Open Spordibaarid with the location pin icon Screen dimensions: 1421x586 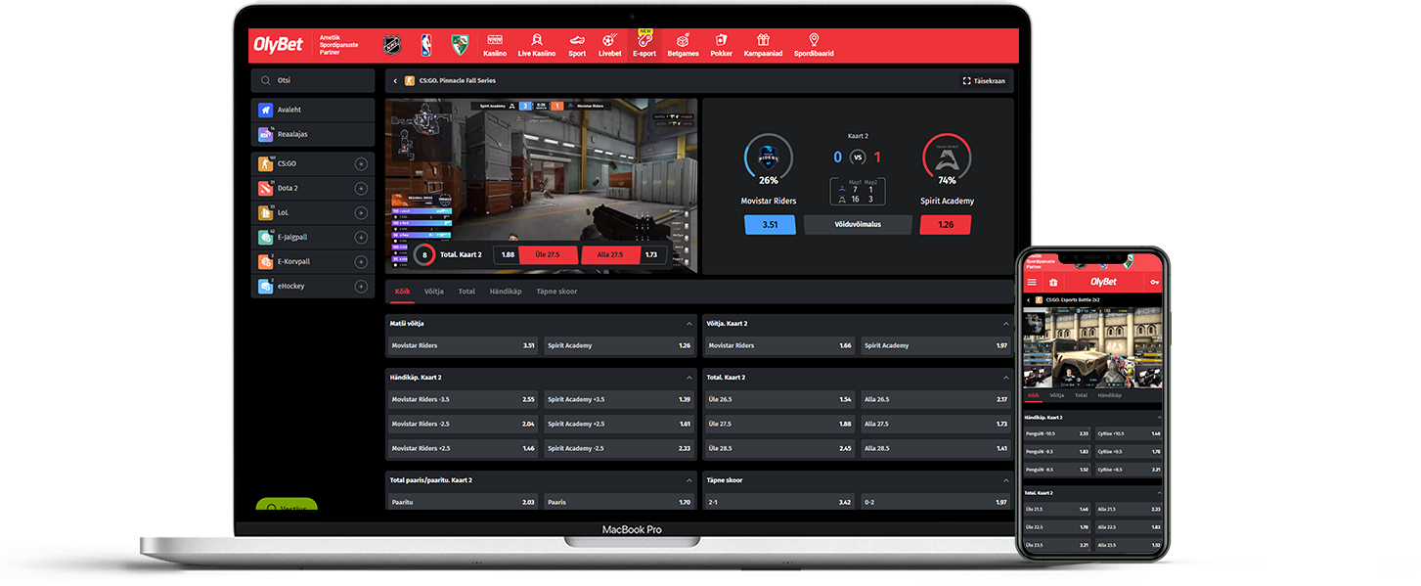pos(814,45)
